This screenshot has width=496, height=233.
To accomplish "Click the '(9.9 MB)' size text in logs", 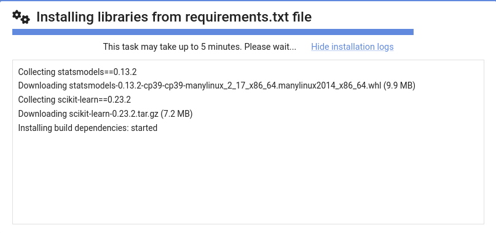I will point(400,86).
